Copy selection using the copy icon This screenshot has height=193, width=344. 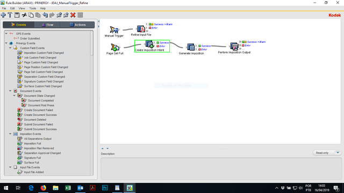[x=31, y=15]
